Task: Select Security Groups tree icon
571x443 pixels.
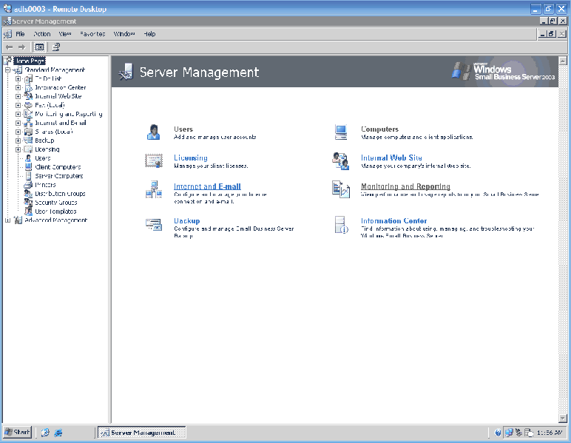Action: coord(28,203)
